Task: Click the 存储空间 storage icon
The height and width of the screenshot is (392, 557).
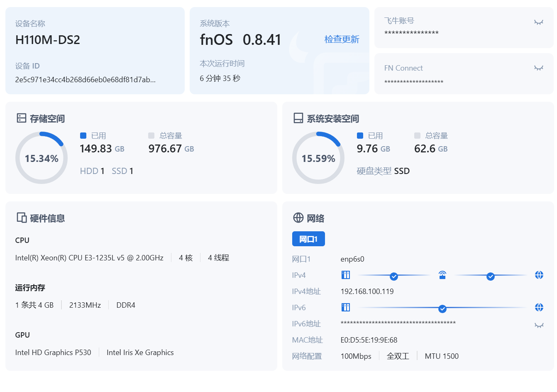Action: (x=22, y=118)
